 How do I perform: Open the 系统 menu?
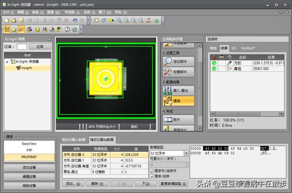point(90,12)
